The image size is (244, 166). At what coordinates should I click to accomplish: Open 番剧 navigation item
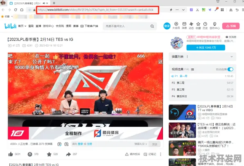tap(31, 26)
